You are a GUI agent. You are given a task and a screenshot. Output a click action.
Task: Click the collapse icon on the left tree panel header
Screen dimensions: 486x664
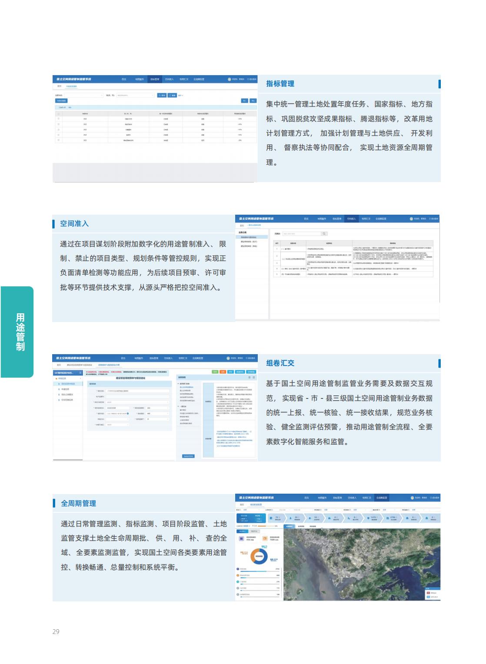(x=80, y=373)
